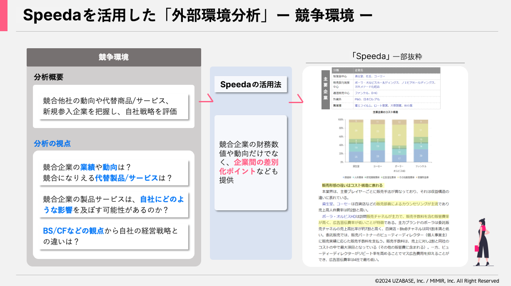Select the 分析概要 description card

point(113,106)
